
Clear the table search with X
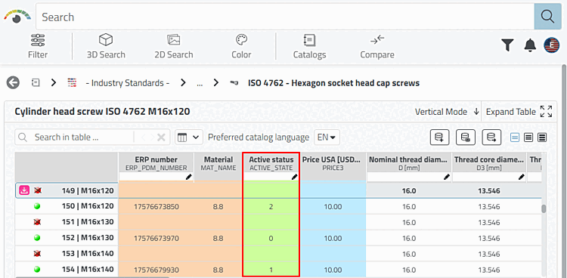click(x=161, y=137)
